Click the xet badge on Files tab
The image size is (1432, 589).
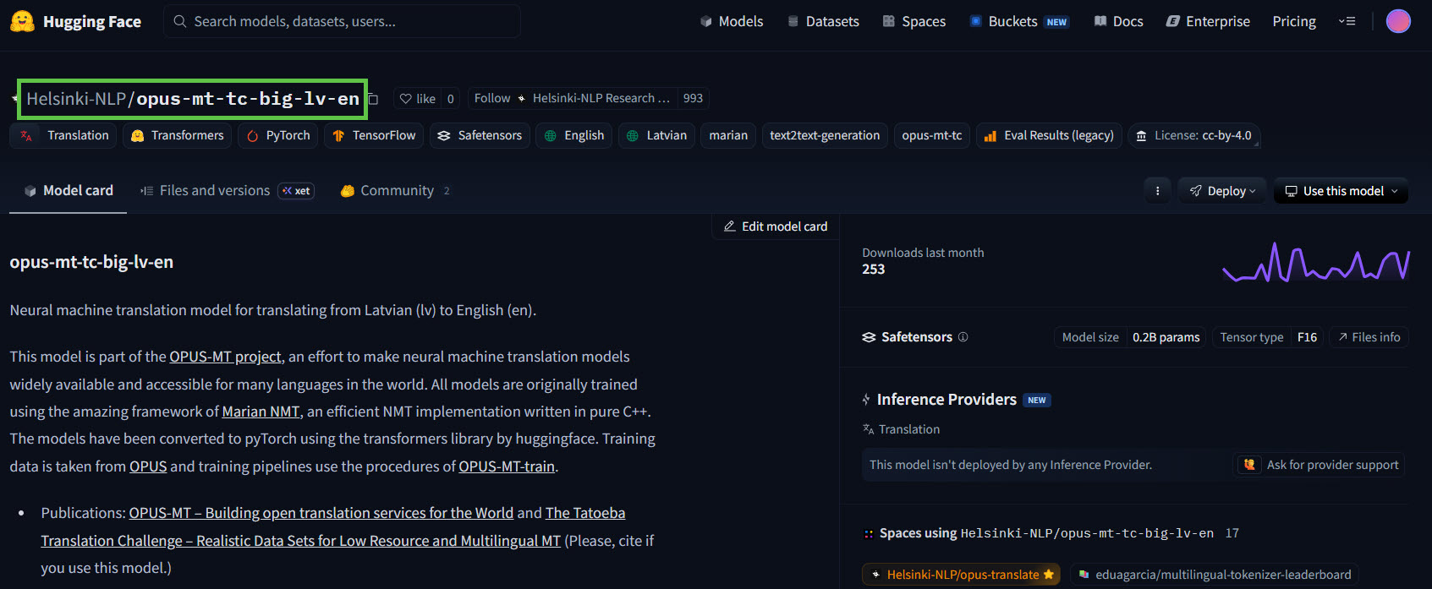pyautogui.click(x=297, y=191)
